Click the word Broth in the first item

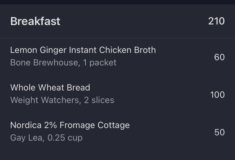click(145, 50)
